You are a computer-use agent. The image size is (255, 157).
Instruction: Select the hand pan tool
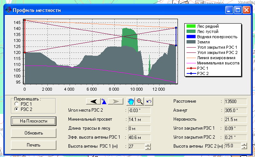pos(131,101)
